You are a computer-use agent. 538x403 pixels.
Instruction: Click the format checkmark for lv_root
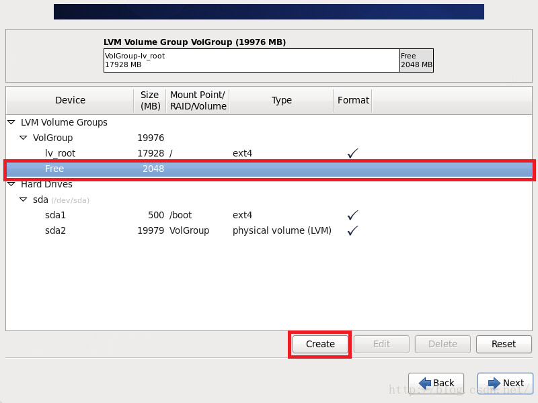pos(352,153)
